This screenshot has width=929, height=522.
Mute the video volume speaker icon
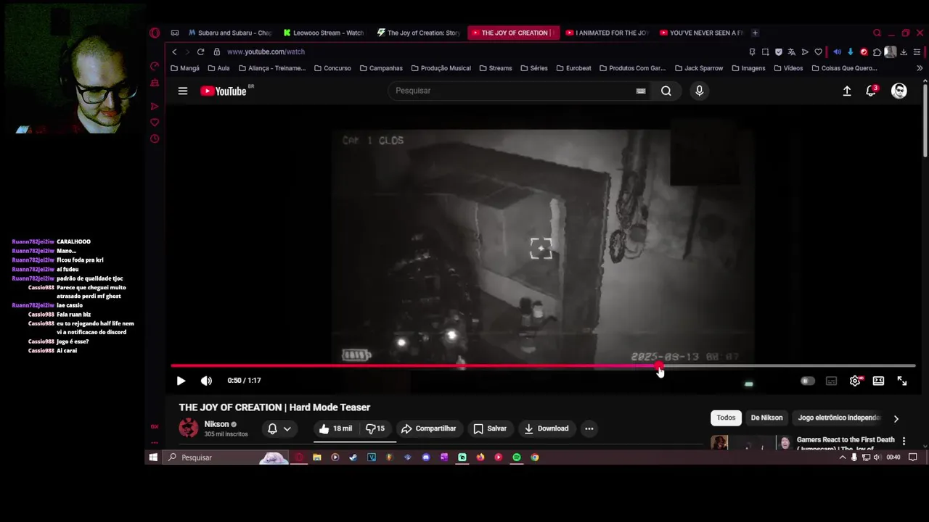[x=206, y=381]
